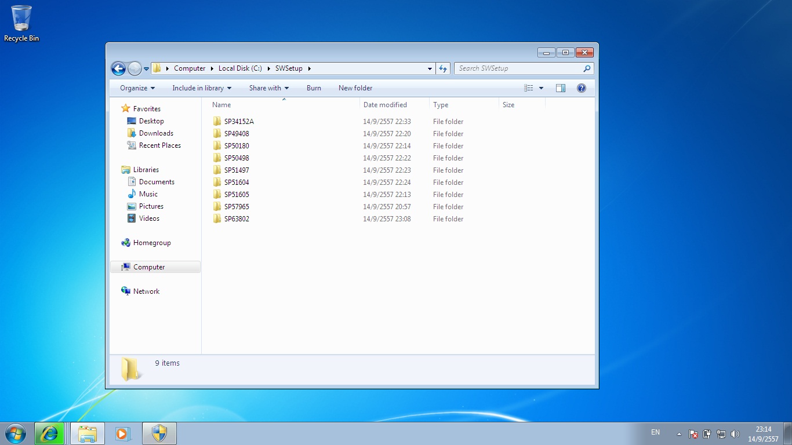Click the Action Center flag tray icon
Screen dimensions: 792x445
pos(693,434)
